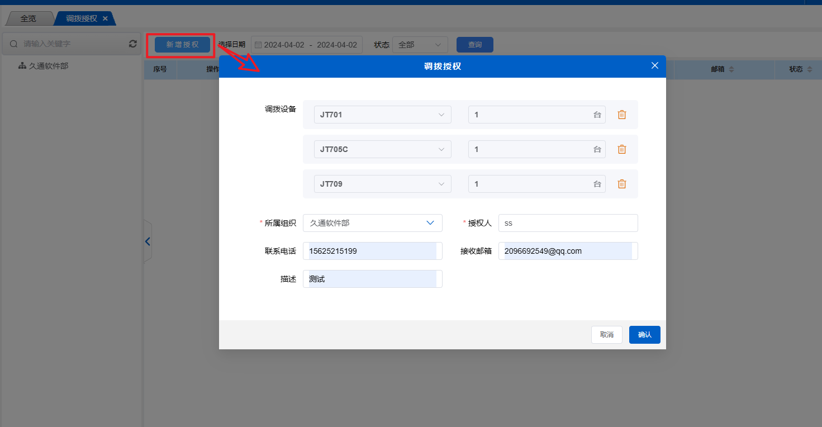Screen dimensions: 822x427
Task: Sort by 邮箱 column arrows
Action: click(731, 69)
